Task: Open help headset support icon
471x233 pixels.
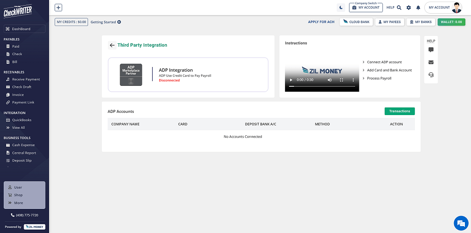Action: click(431, 75)
